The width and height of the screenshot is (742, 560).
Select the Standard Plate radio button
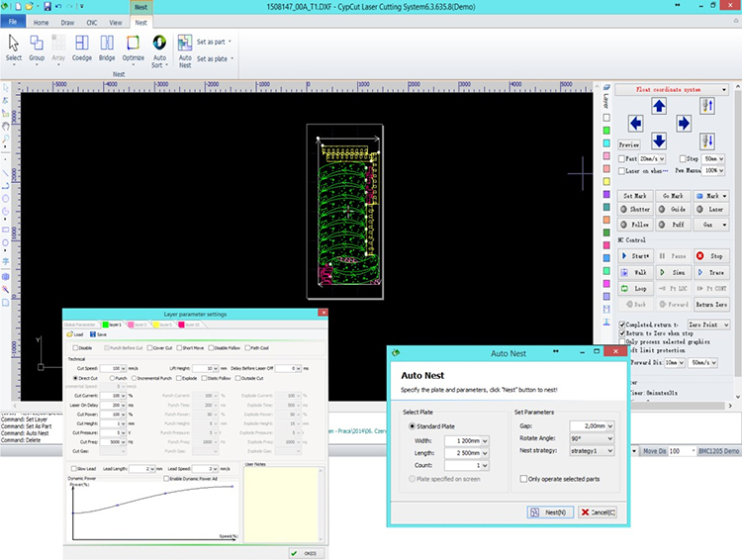(x=413, y=425)
